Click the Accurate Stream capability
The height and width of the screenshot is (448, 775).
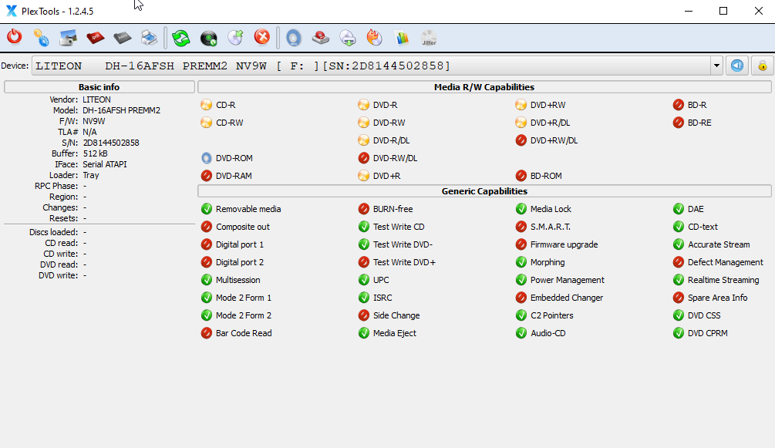pyautogui.click(x=711, y=244)
